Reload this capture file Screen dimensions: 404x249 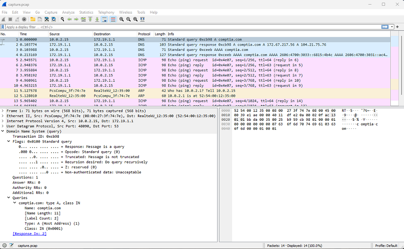click(x=54, y=19)
